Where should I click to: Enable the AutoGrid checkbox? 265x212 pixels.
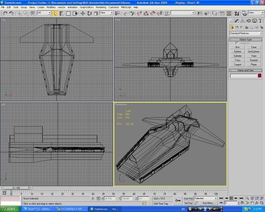(x=237, y=43)
